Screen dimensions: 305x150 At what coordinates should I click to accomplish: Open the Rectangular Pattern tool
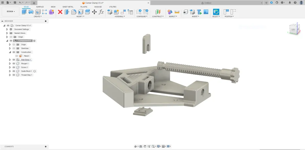click(45, 12)
